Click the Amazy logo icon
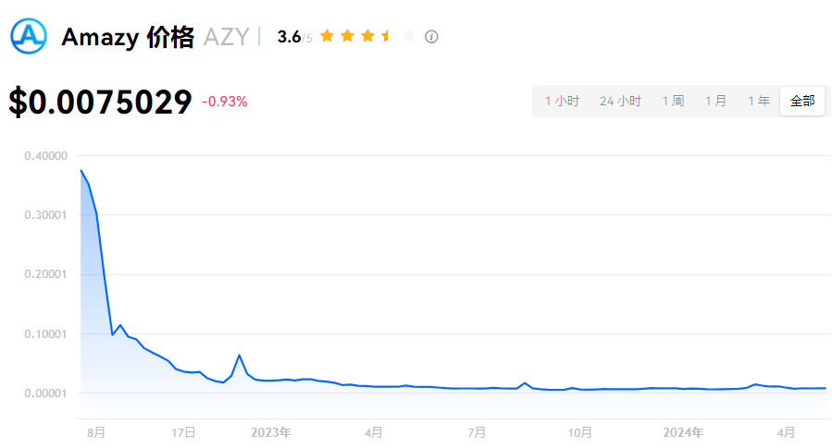The image size is (832, 448). click(28, 35)
